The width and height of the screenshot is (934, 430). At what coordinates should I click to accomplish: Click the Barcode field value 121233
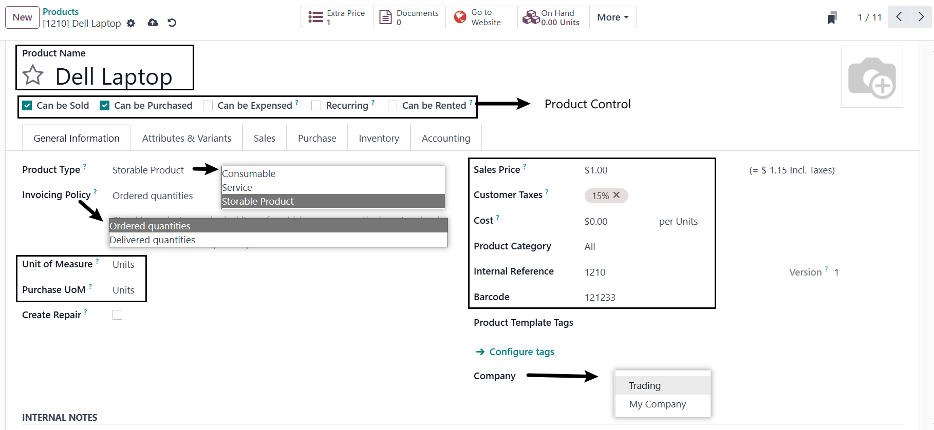[600, 298]
